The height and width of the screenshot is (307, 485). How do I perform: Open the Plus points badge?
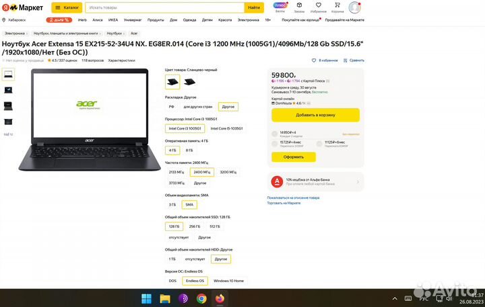pyautogui.click(x=280, y=5)
